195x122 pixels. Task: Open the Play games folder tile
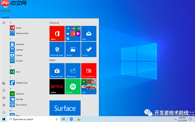tap(89, 86)
